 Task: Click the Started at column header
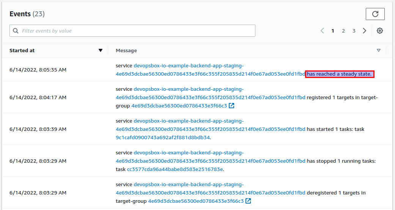pyautogui.click(x=22, y=50)
